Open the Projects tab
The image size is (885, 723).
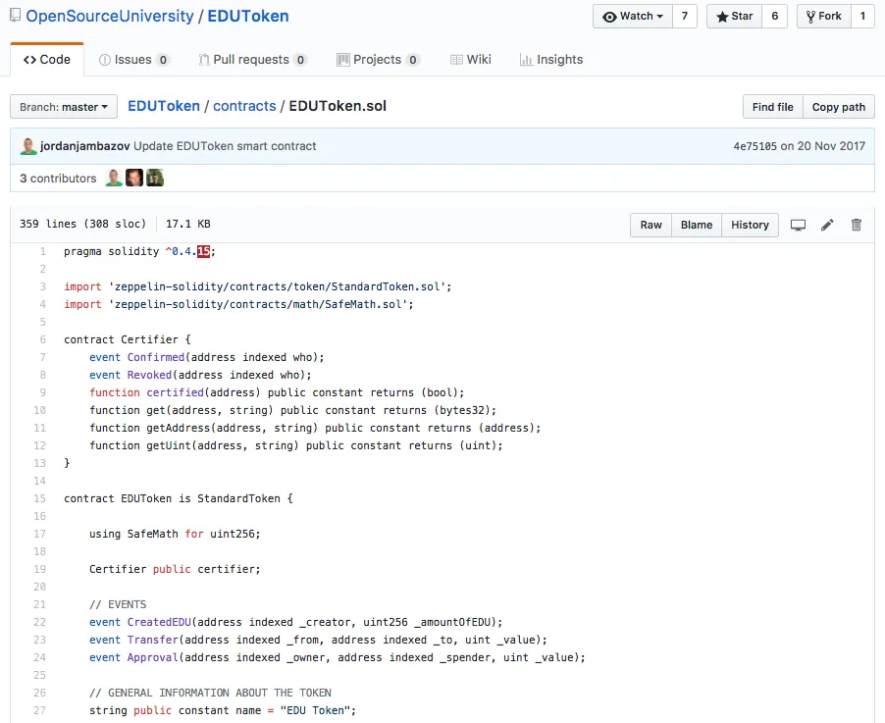(378, 59)
